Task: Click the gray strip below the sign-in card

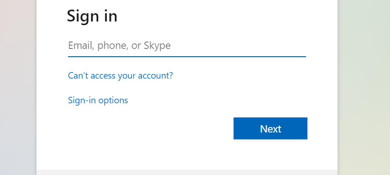Action: point(187,172)
